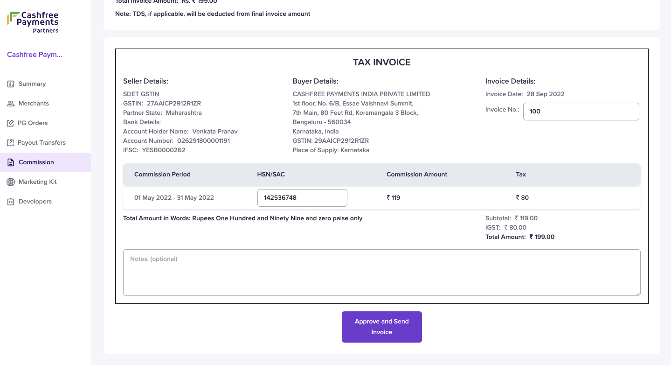Click Bengaluru - 560034 address line
The height and width of the screenshot is (365, 671).
[322, 122]
